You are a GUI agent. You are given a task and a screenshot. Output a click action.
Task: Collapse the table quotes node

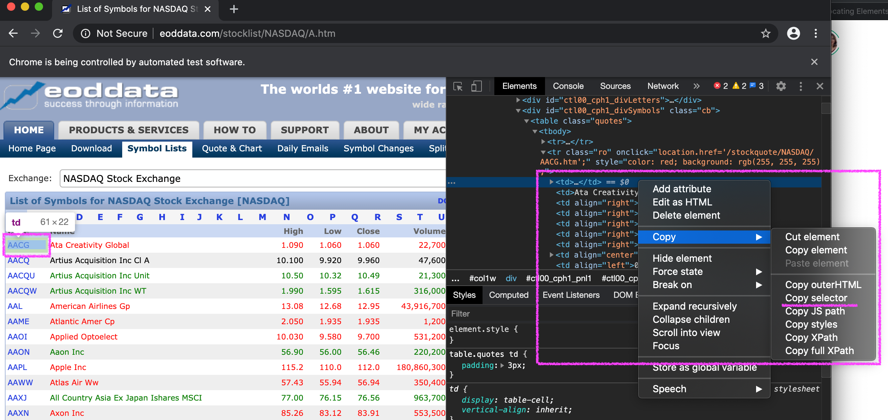click(527, 121)
